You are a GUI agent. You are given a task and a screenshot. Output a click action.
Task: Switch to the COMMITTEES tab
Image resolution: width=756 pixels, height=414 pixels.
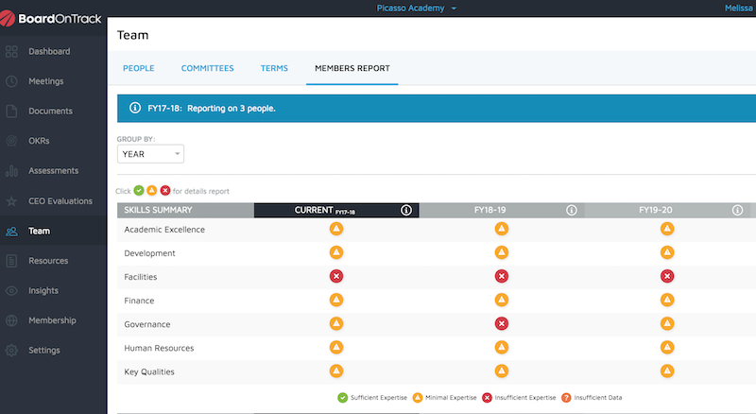point(207,68)
